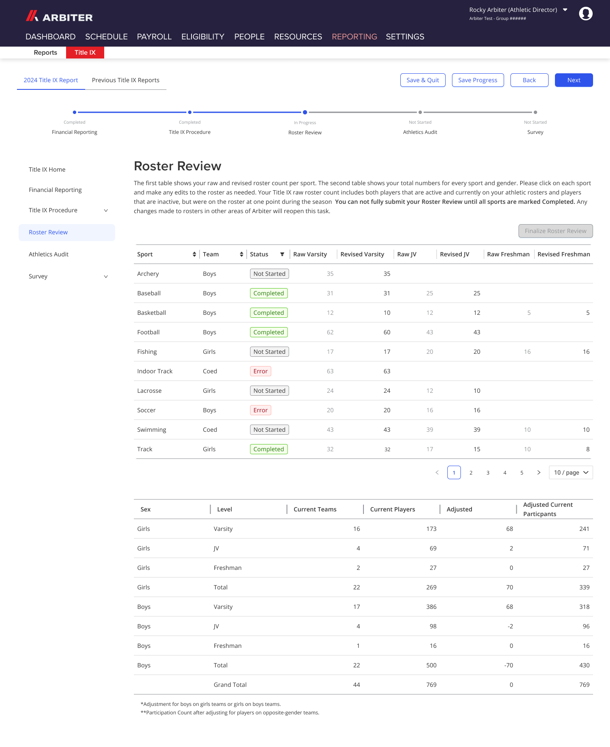610x747 pixels.
Task: Open Title IX Home in the sidebar
Action: tap(47, 169)
